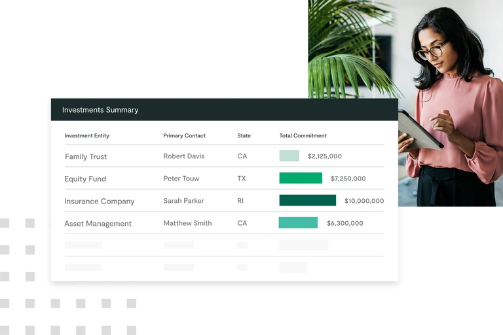Click the dark green Insurance Company bar
The height and width of the screenshot is (335, 503).
point(307,200)
